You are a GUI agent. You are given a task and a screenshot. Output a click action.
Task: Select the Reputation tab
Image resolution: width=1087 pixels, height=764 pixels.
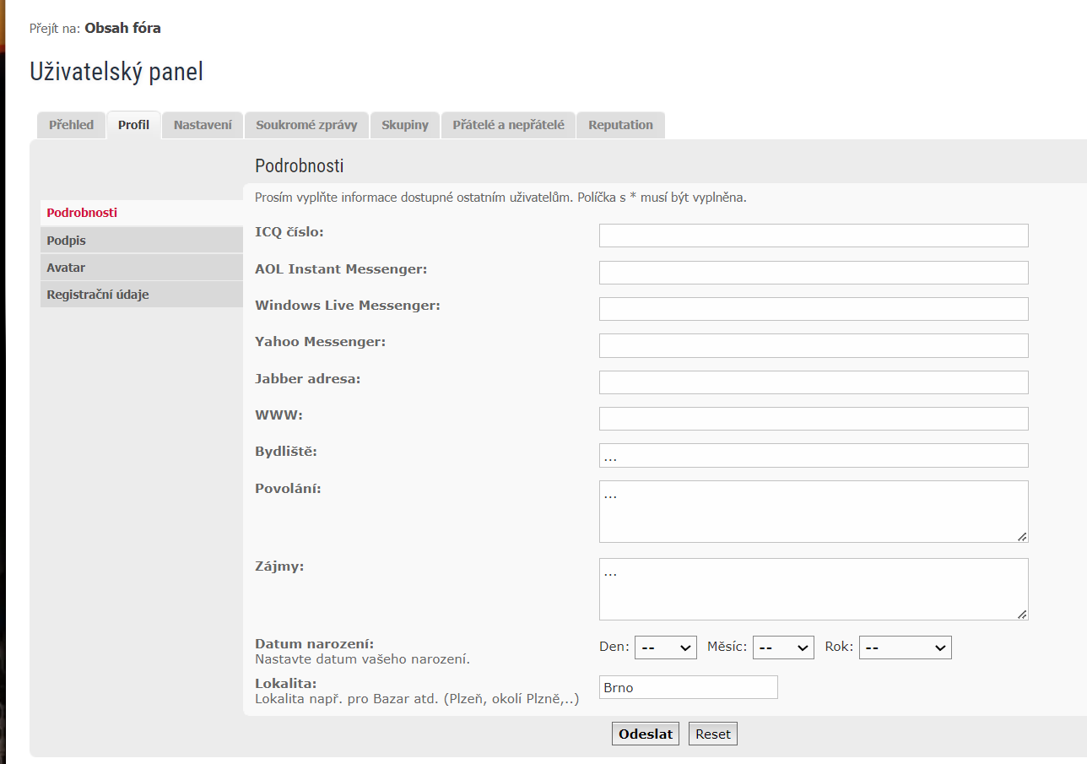620,125
